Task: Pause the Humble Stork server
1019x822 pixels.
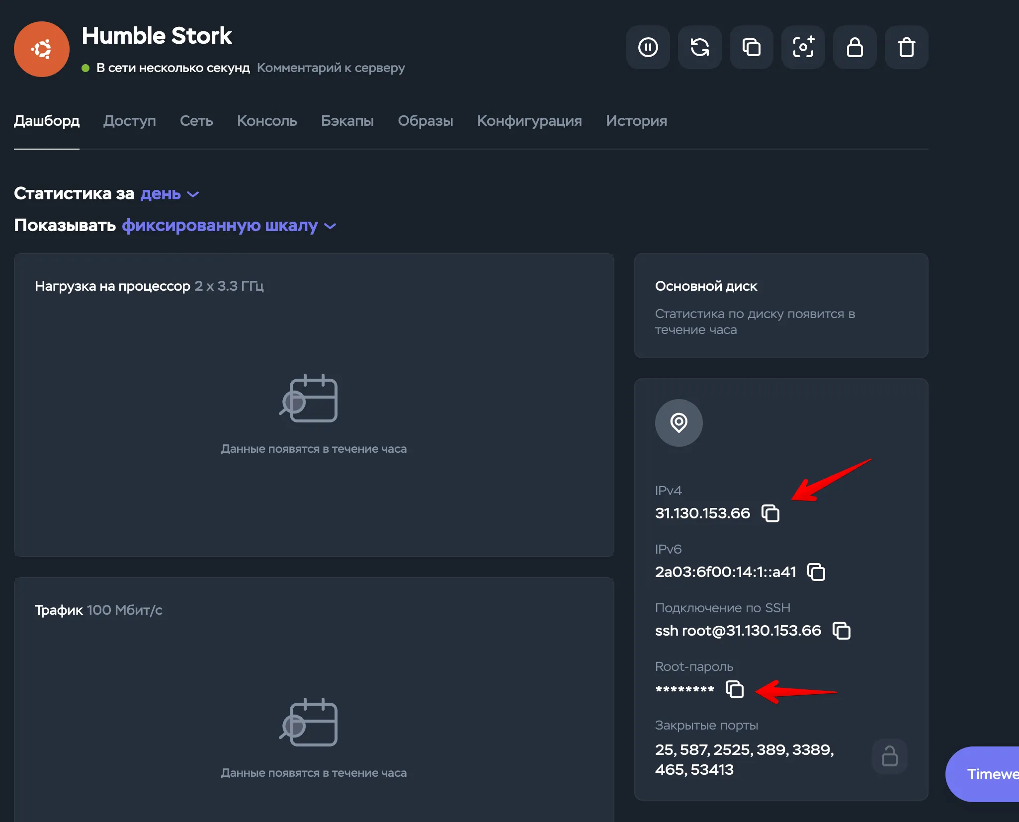Action: tap(648, 48)
